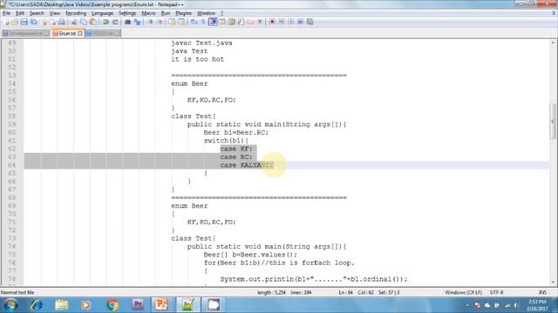Viewport: 558px width, 313px height.
Task: Click the Open file toolbar icon
Action: [15, 22]
